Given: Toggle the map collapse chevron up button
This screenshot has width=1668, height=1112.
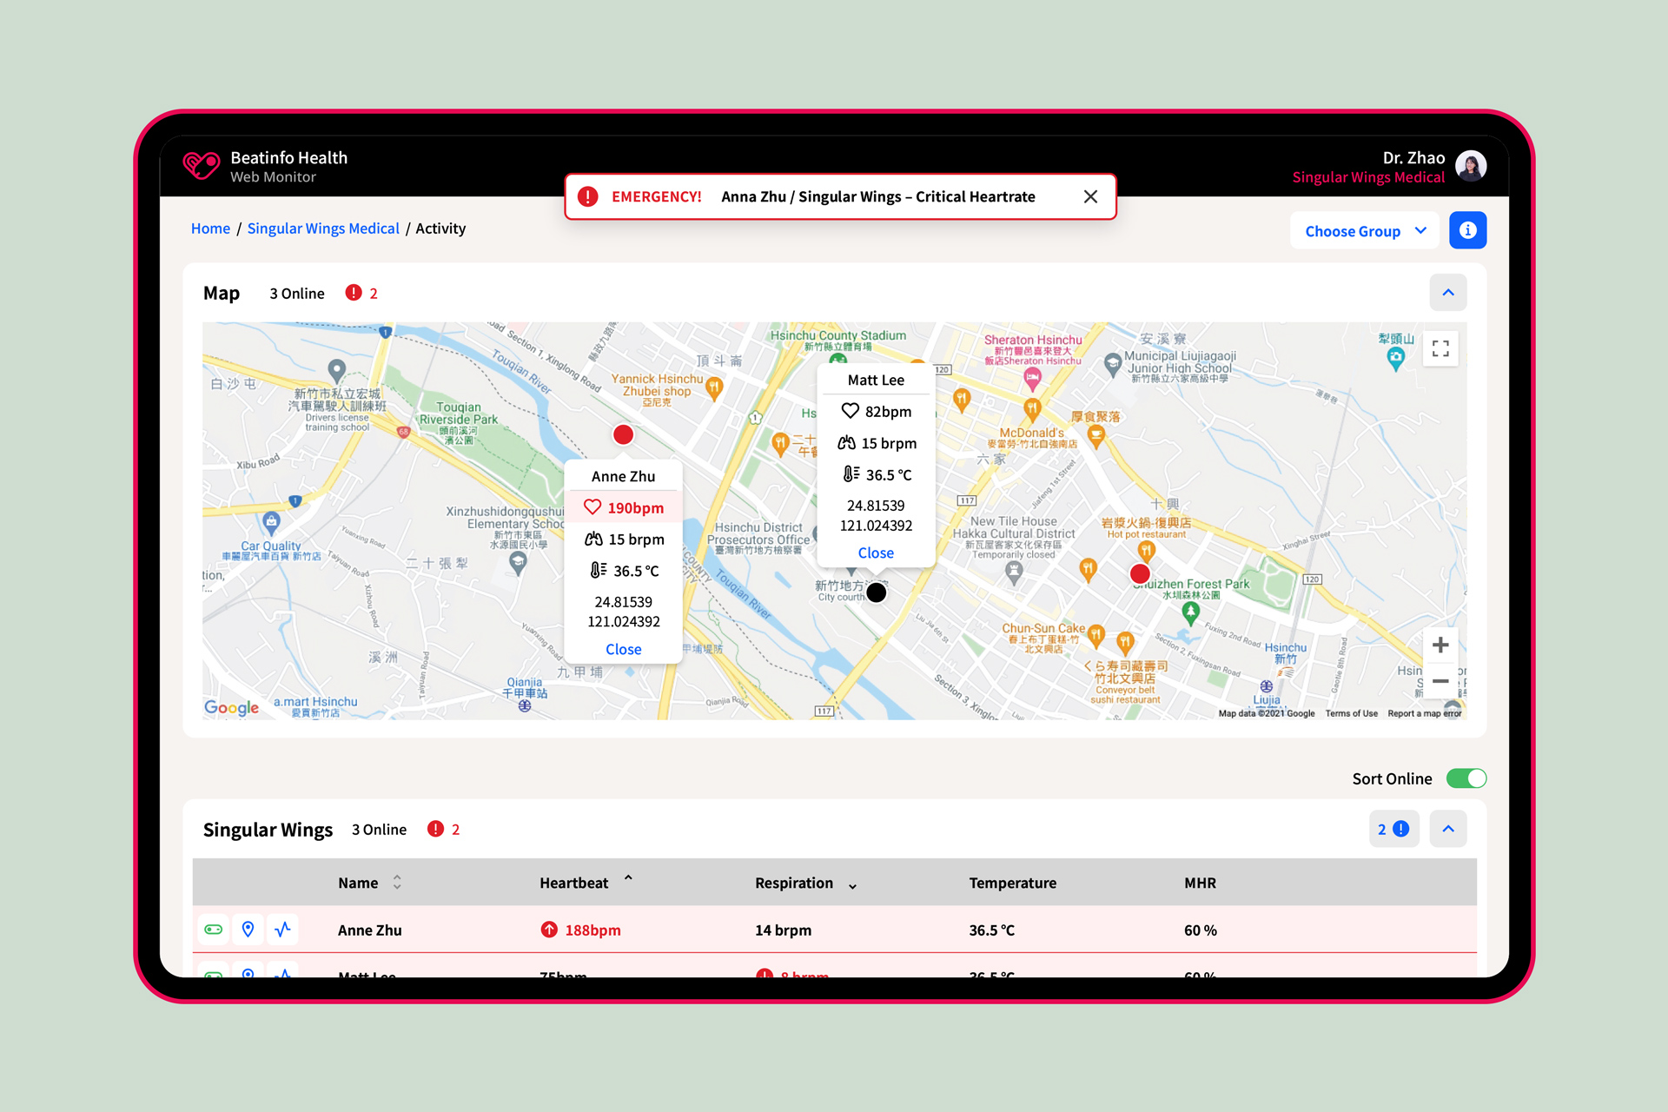Looking at the screenshot, I should [1448, 293].
